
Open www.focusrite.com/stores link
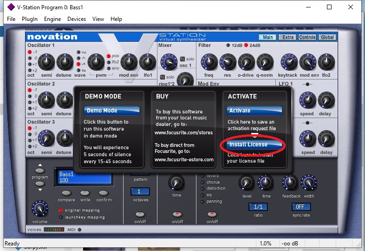pos(184,132)
